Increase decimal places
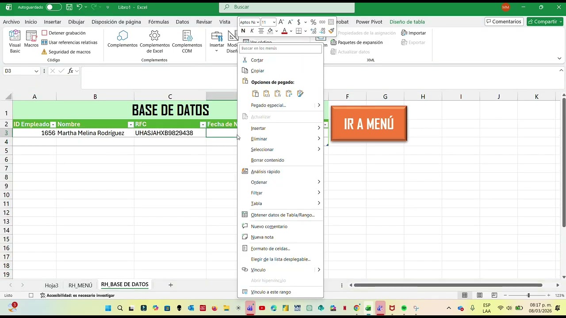The width and height of the screenshot is (566, 318). point(314,31)
